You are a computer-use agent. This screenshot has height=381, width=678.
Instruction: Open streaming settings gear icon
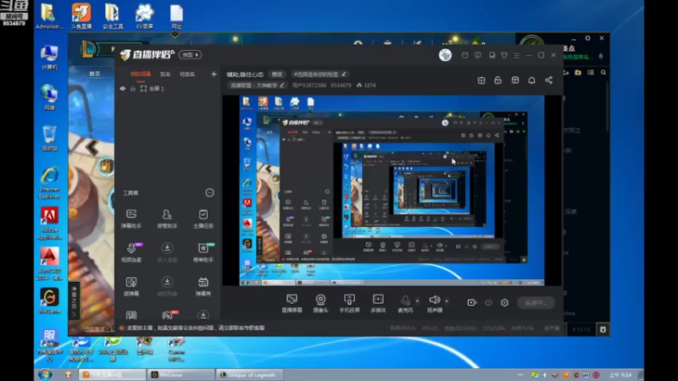pyautogui.click(x=504, y=303)
